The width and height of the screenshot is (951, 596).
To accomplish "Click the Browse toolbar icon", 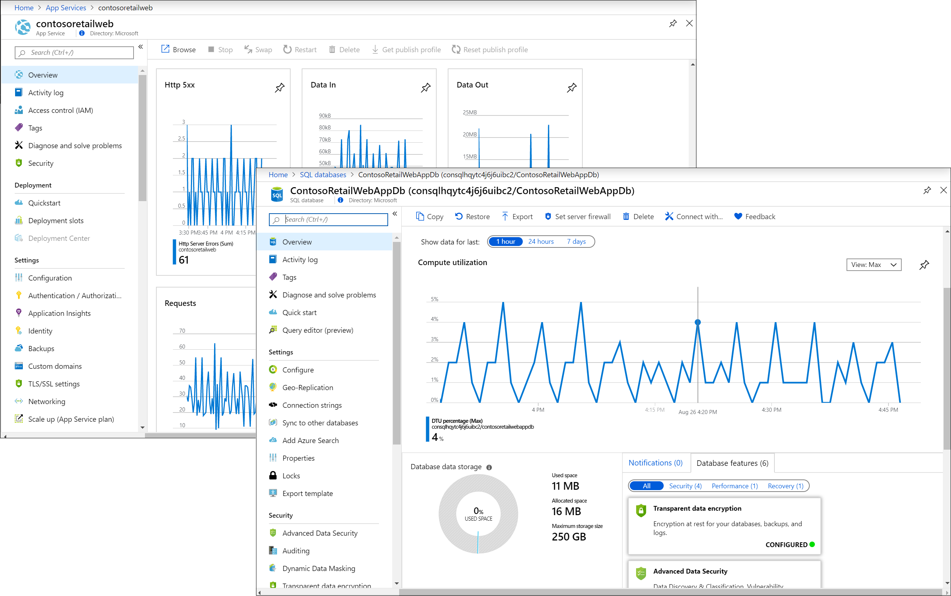I will [x=165, y=49].
